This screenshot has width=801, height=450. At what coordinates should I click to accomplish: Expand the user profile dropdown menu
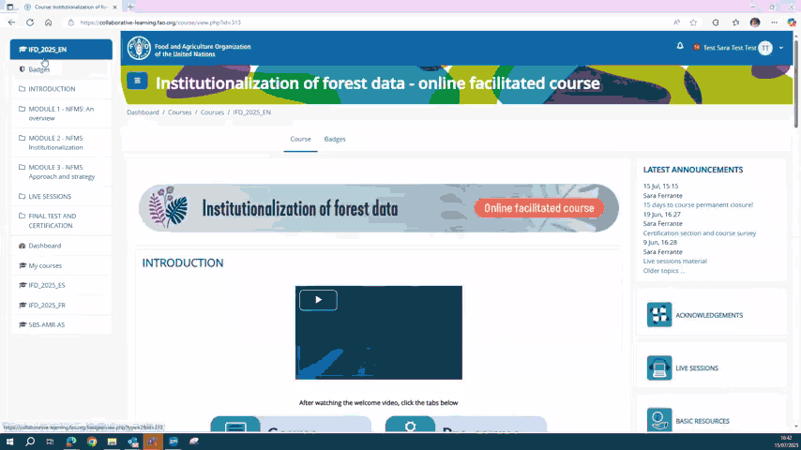pyautogui.click(x=780, y=48)
